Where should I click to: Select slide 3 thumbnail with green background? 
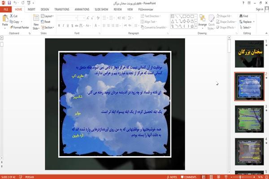pyautogui.click(x=249, y=119)
